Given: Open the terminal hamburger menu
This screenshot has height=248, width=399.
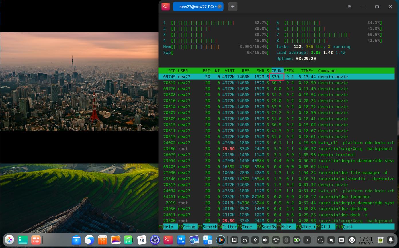Looking at the screenshot, I should [349, 7].
